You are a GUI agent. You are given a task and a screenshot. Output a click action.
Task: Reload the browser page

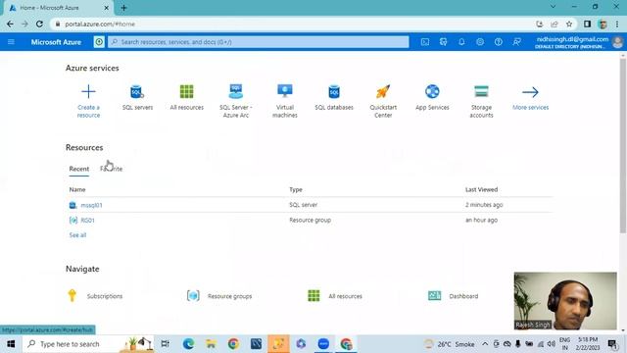tap(39, 24)
